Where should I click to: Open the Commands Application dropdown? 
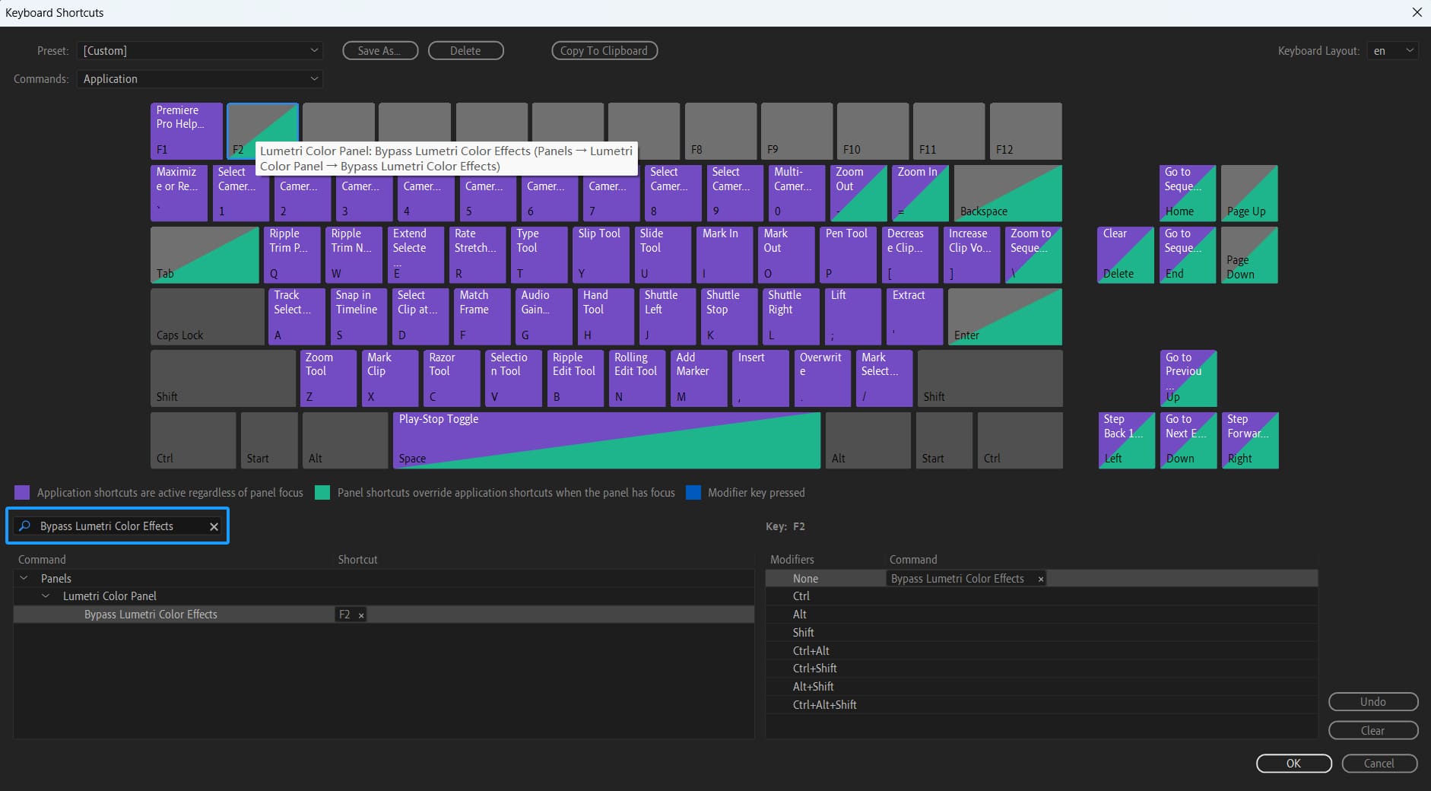click(199, 78)
